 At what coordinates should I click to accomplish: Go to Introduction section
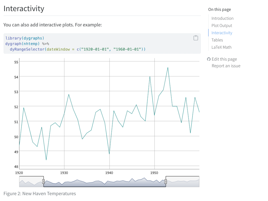[x=222, y=18]
